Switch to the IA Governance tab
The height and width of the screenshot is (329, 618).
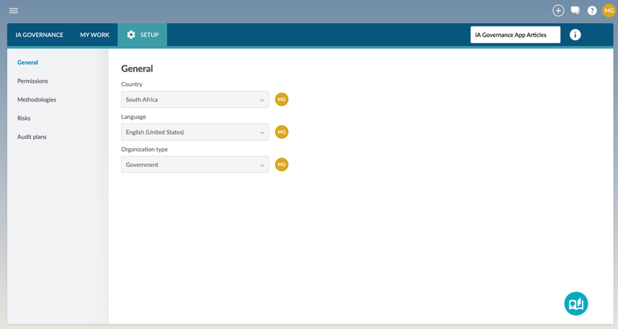pyautogui.click(x=39, y=35)
